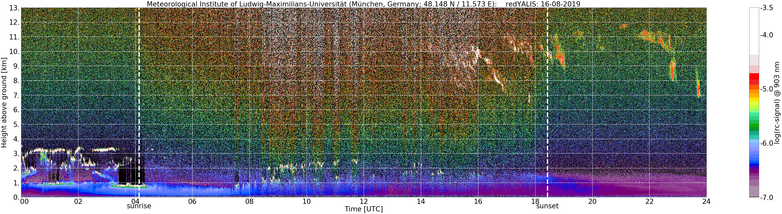Click the time tick label '24'
The width and height of the screenshot is (782, 214).
pyautogui.click(x=706, y=202)
